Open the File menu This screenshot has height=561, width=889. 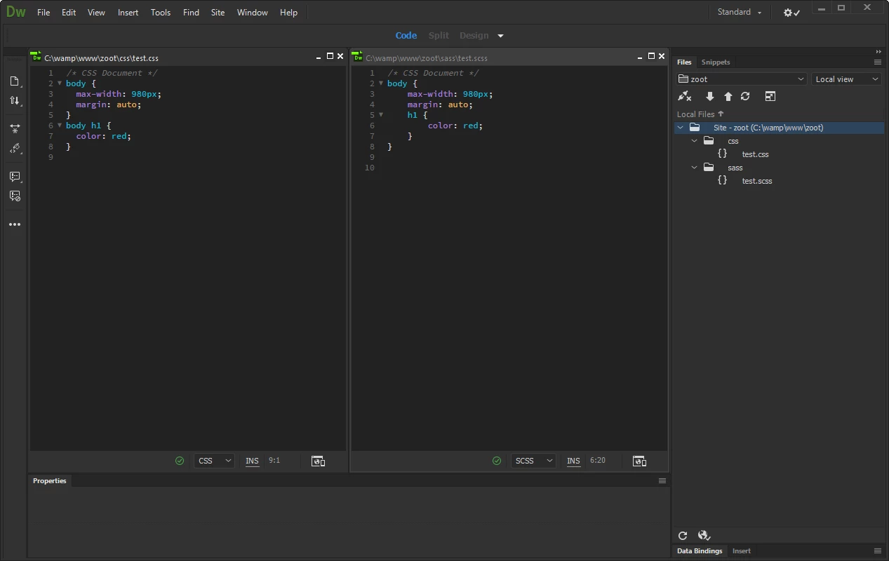point(44,13)
